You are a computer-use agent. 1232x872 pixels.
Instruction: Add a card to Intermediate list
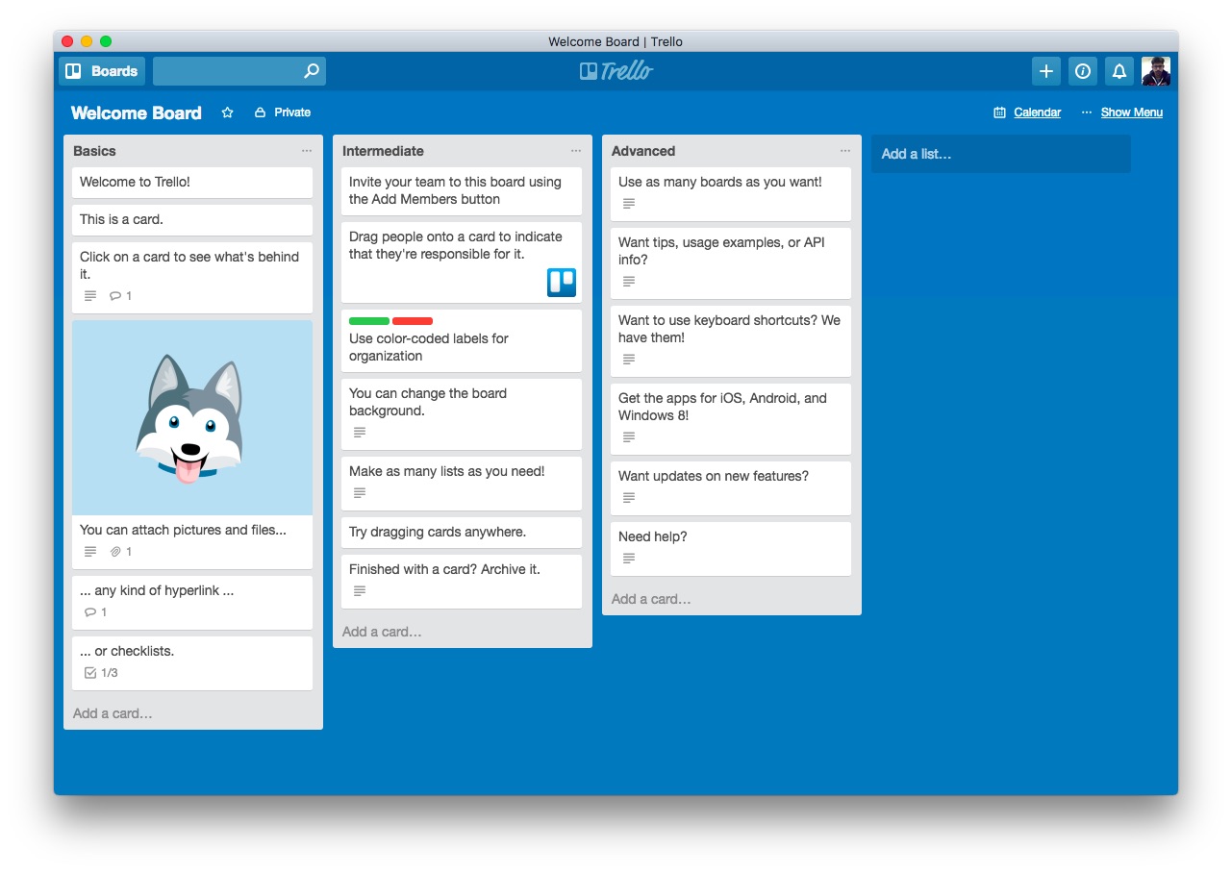point(382,632)
